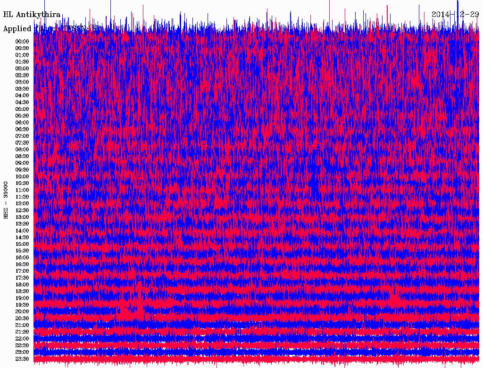Choose the 17:00 time label
The width and height of the screenshot is (483, 368).
click(22, 271)
